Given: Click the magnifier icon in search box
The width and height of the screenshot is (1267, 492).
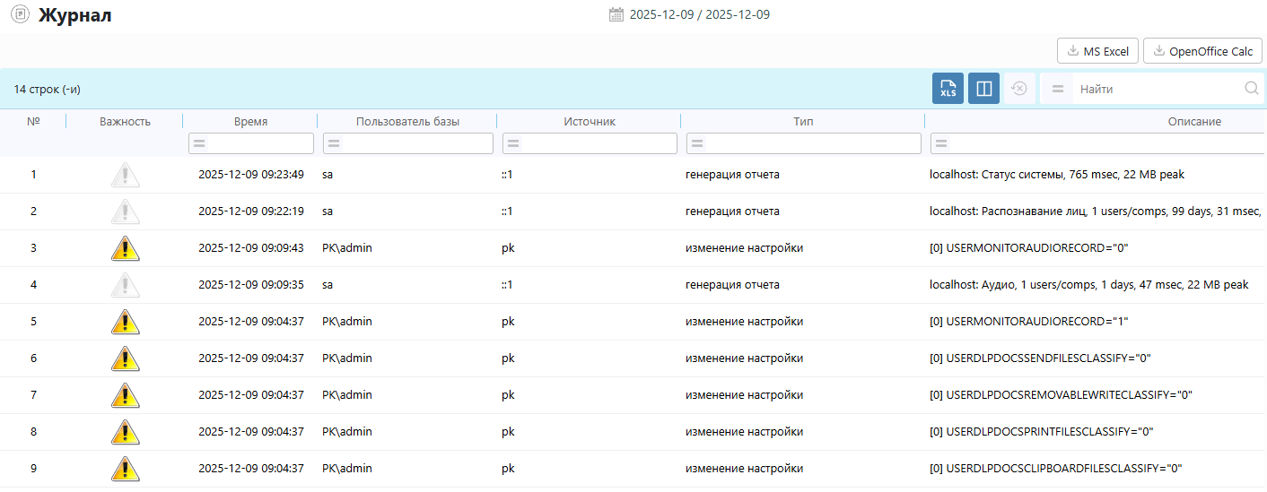Looking at the screenshot, I should (x=1251, y=89).
